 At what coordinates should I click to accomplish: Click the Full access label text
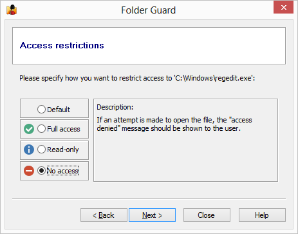pyautogui.click(x=64, y=129)
